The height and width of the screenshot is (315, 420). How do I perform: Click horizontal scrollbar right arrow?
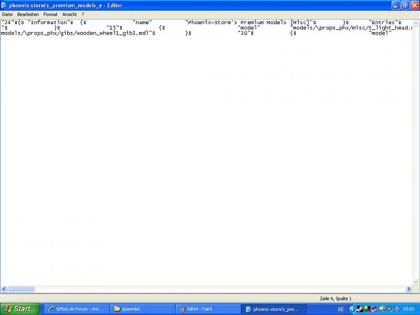[x=408, y=289]
